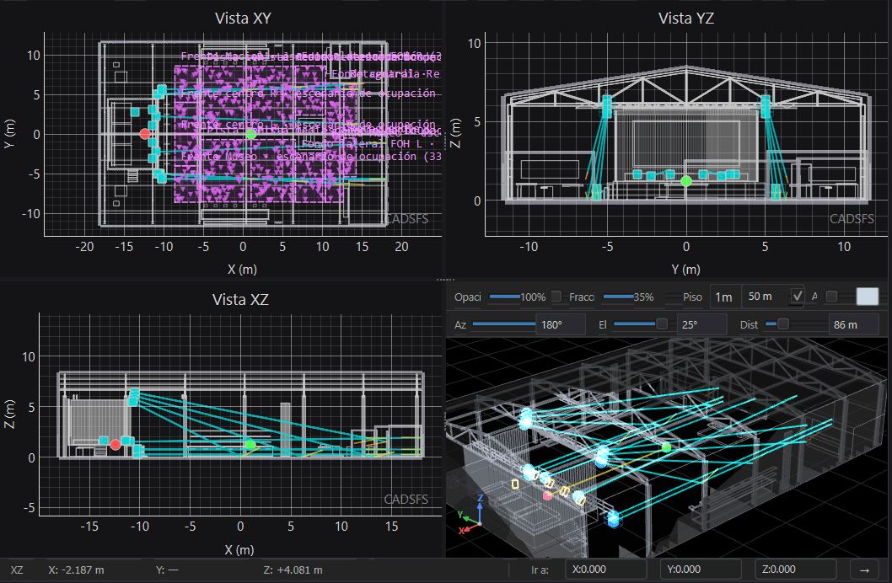Click the Vista XY title
Viewport: 892px width, 583px height.
(x=243, y=19)
